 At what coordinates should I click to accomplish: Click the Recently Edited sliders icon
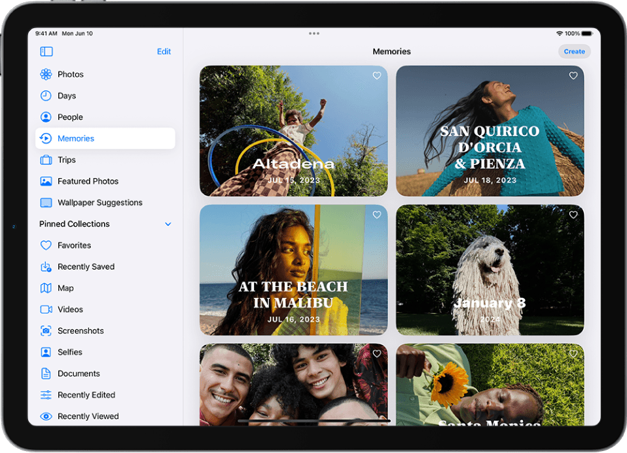point(46,395)
